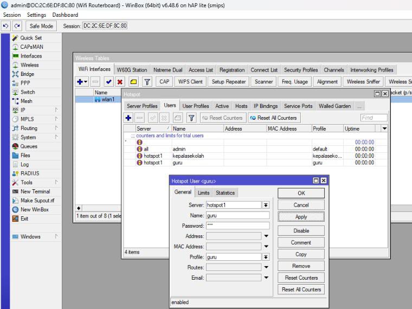The width and height of the screenshot is (412, 309).
Task: Open Queues window
Action: pyautogui.click(x=29, y=146)
